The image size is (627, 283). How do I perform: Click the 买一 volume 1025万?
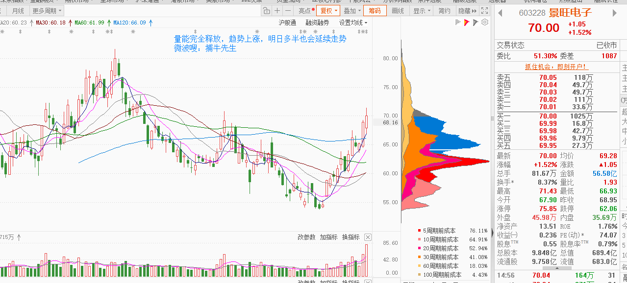point(582,116)
